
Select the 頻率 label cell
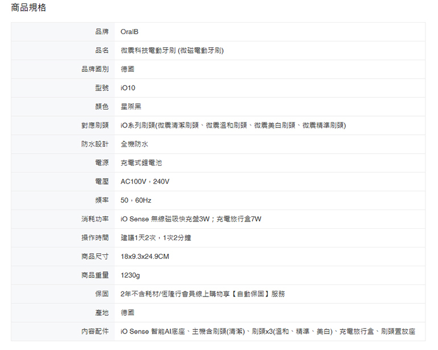pyautogui.click(x=63, y=200)
